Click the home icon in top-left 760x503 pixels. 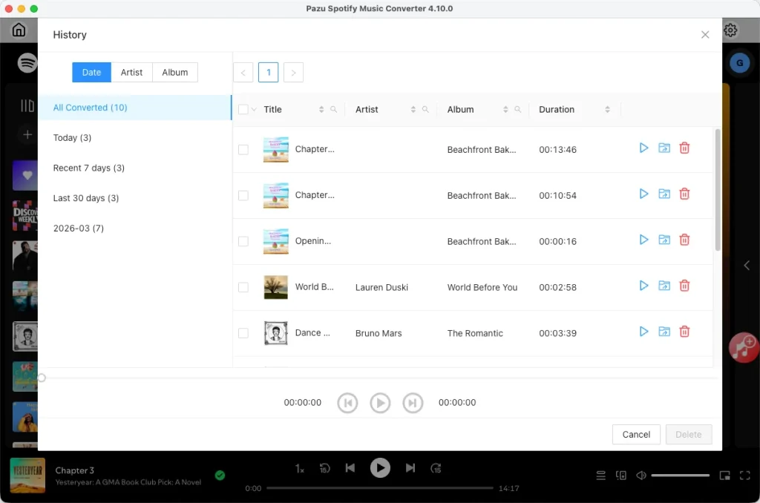pos(19,30)
